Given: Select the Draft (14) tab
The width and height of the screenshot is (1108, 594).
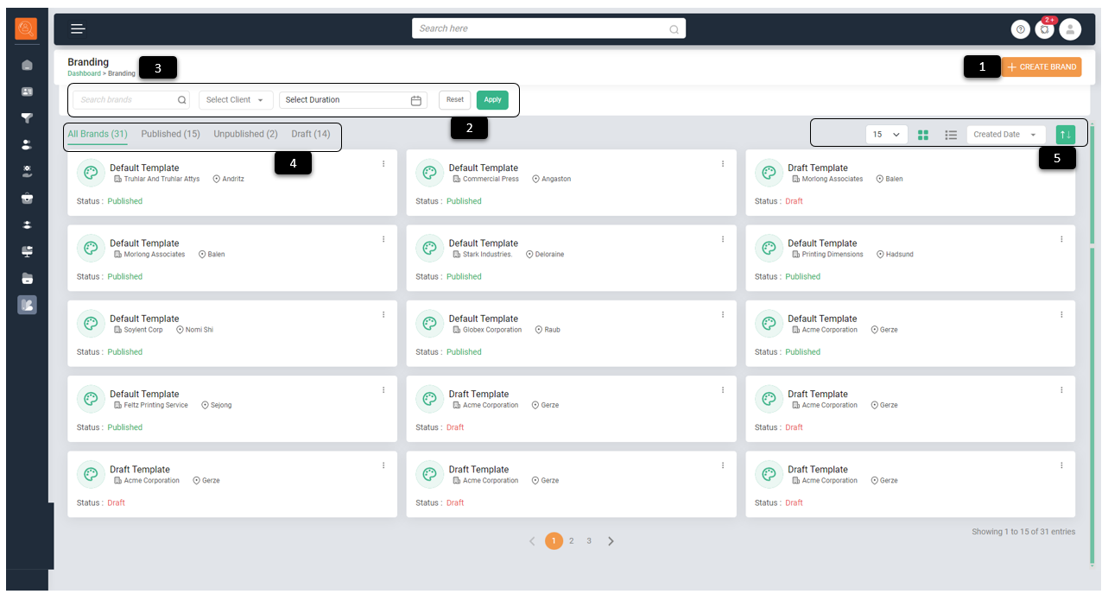Looking at the screenshot, I should [x=311, y=134].
